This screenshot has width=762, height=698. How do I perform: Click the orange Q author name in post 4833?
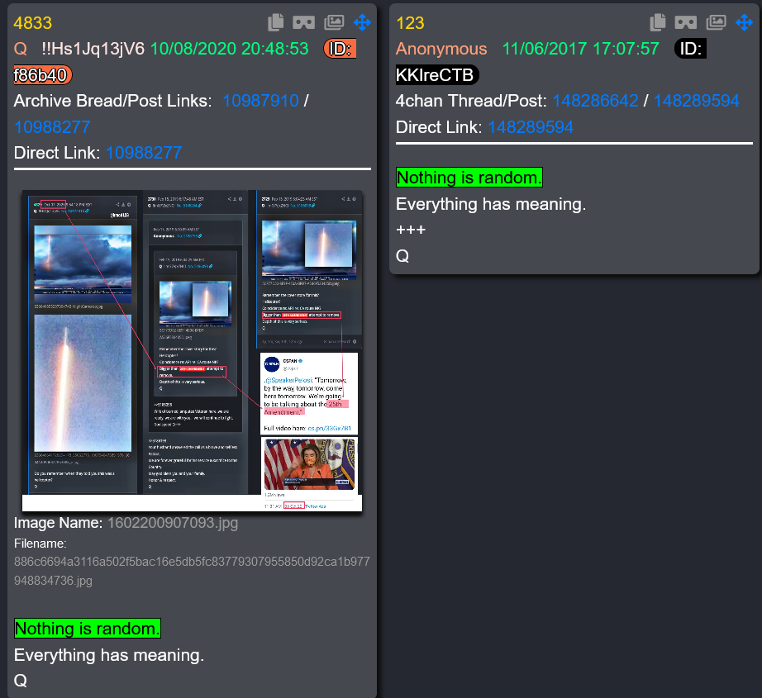pyautogui.click(x=21, y=49)
